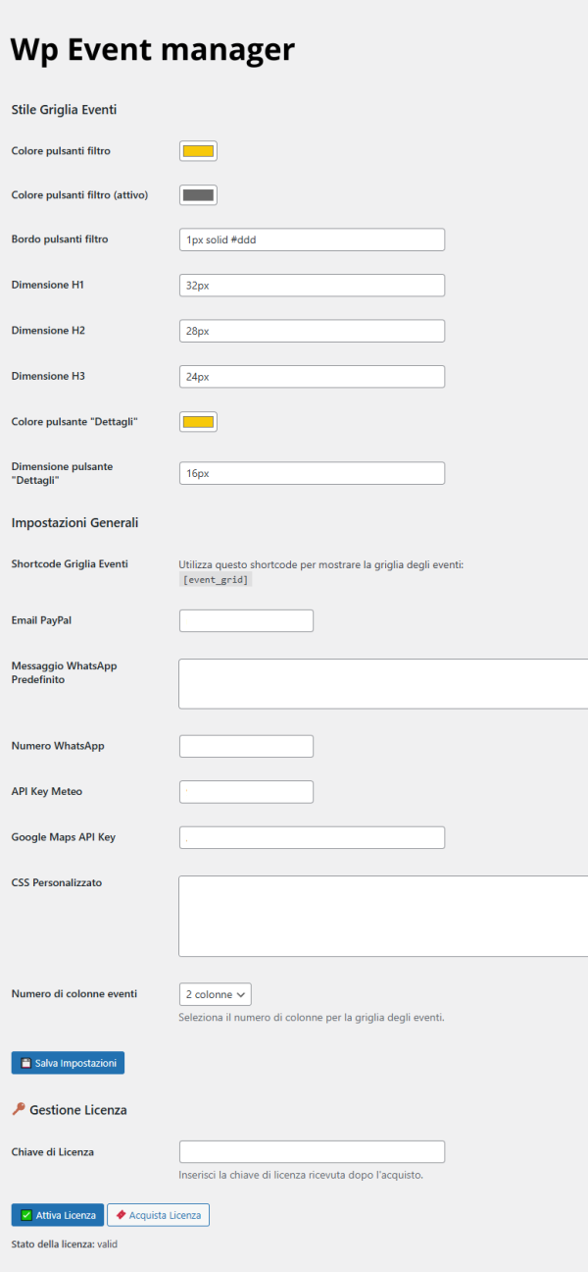Click the red tag icon on Acquista Licenza
588x1272 pixels.
(121, 1215)
